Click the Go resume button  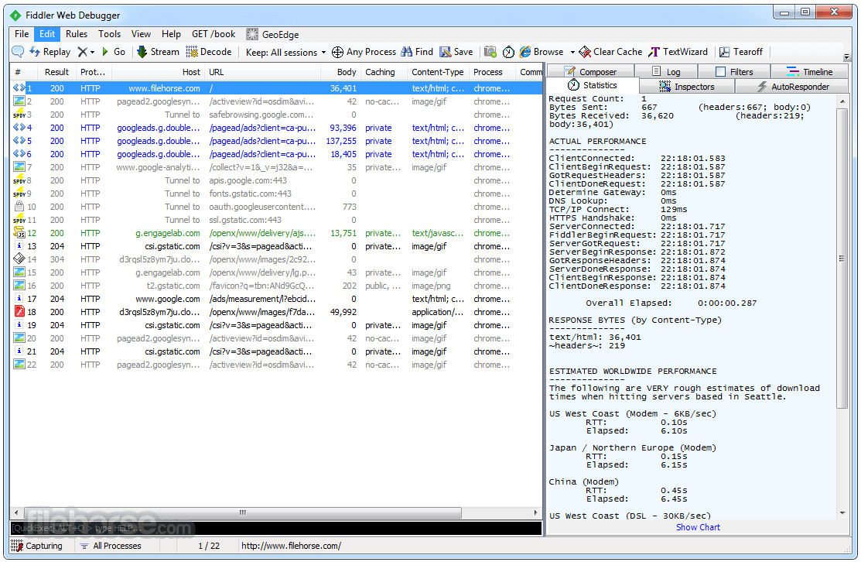point(113,52)
